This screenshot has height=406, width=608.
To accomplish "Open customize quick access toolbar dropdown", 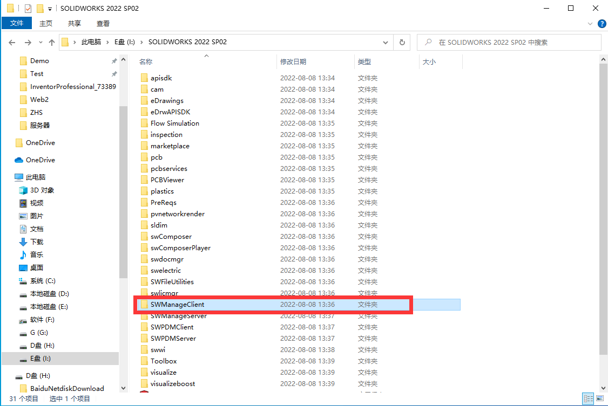I will (x=50, y=9).
